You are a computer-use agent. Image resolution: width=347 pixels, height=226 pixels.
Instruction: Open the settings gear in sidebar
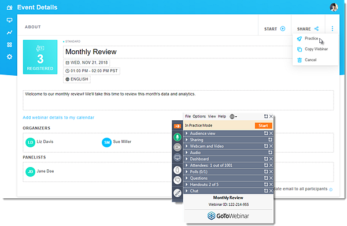click(x=9, y=57)
